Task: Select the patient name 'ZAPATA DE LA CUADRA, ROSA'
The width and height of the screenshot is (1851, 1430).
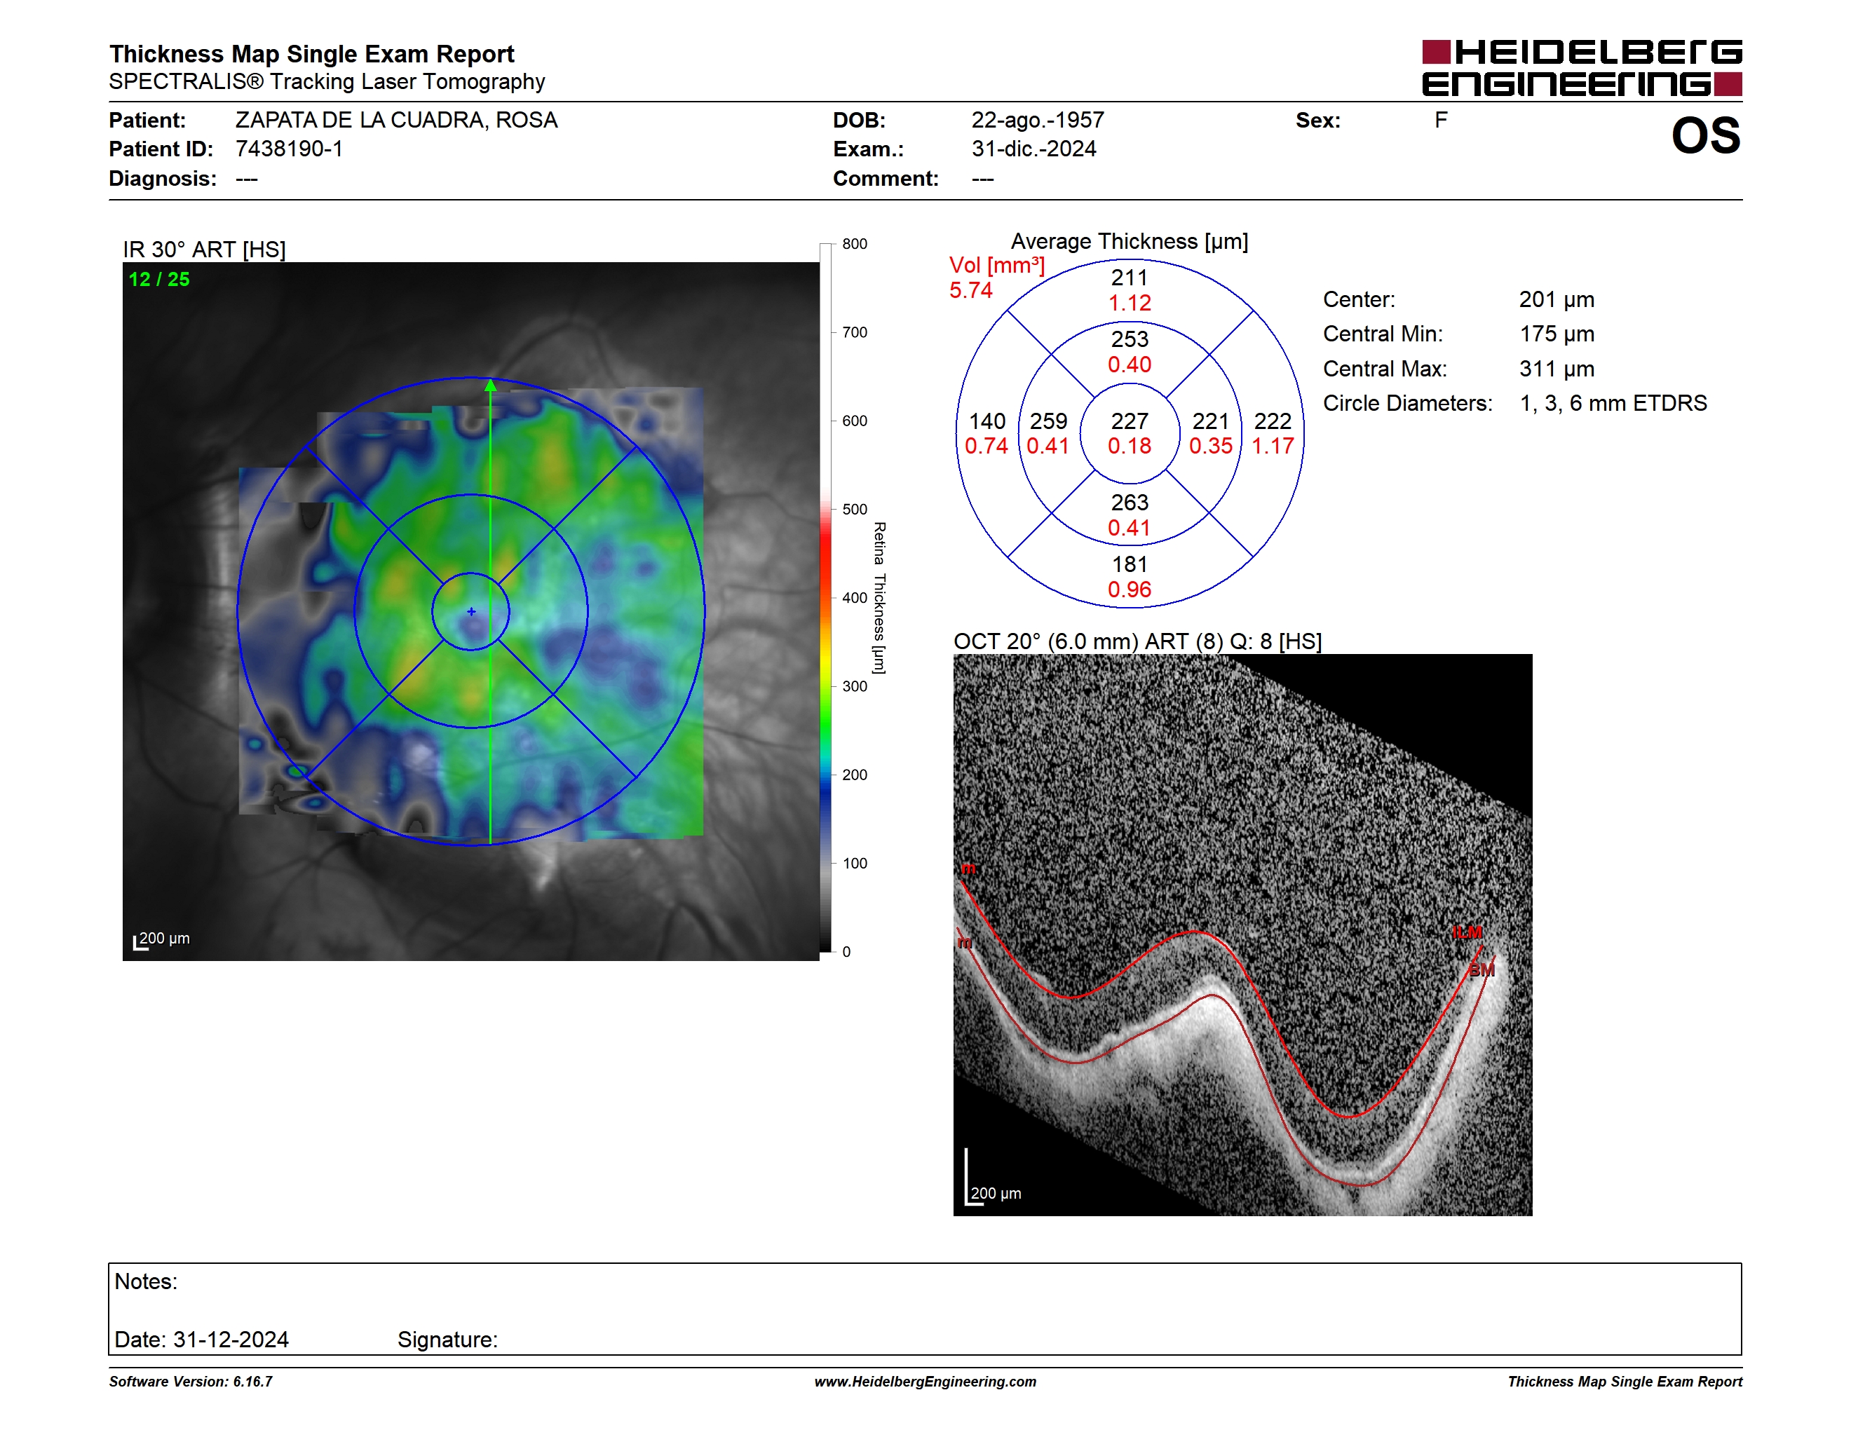Action: point(397,121)
